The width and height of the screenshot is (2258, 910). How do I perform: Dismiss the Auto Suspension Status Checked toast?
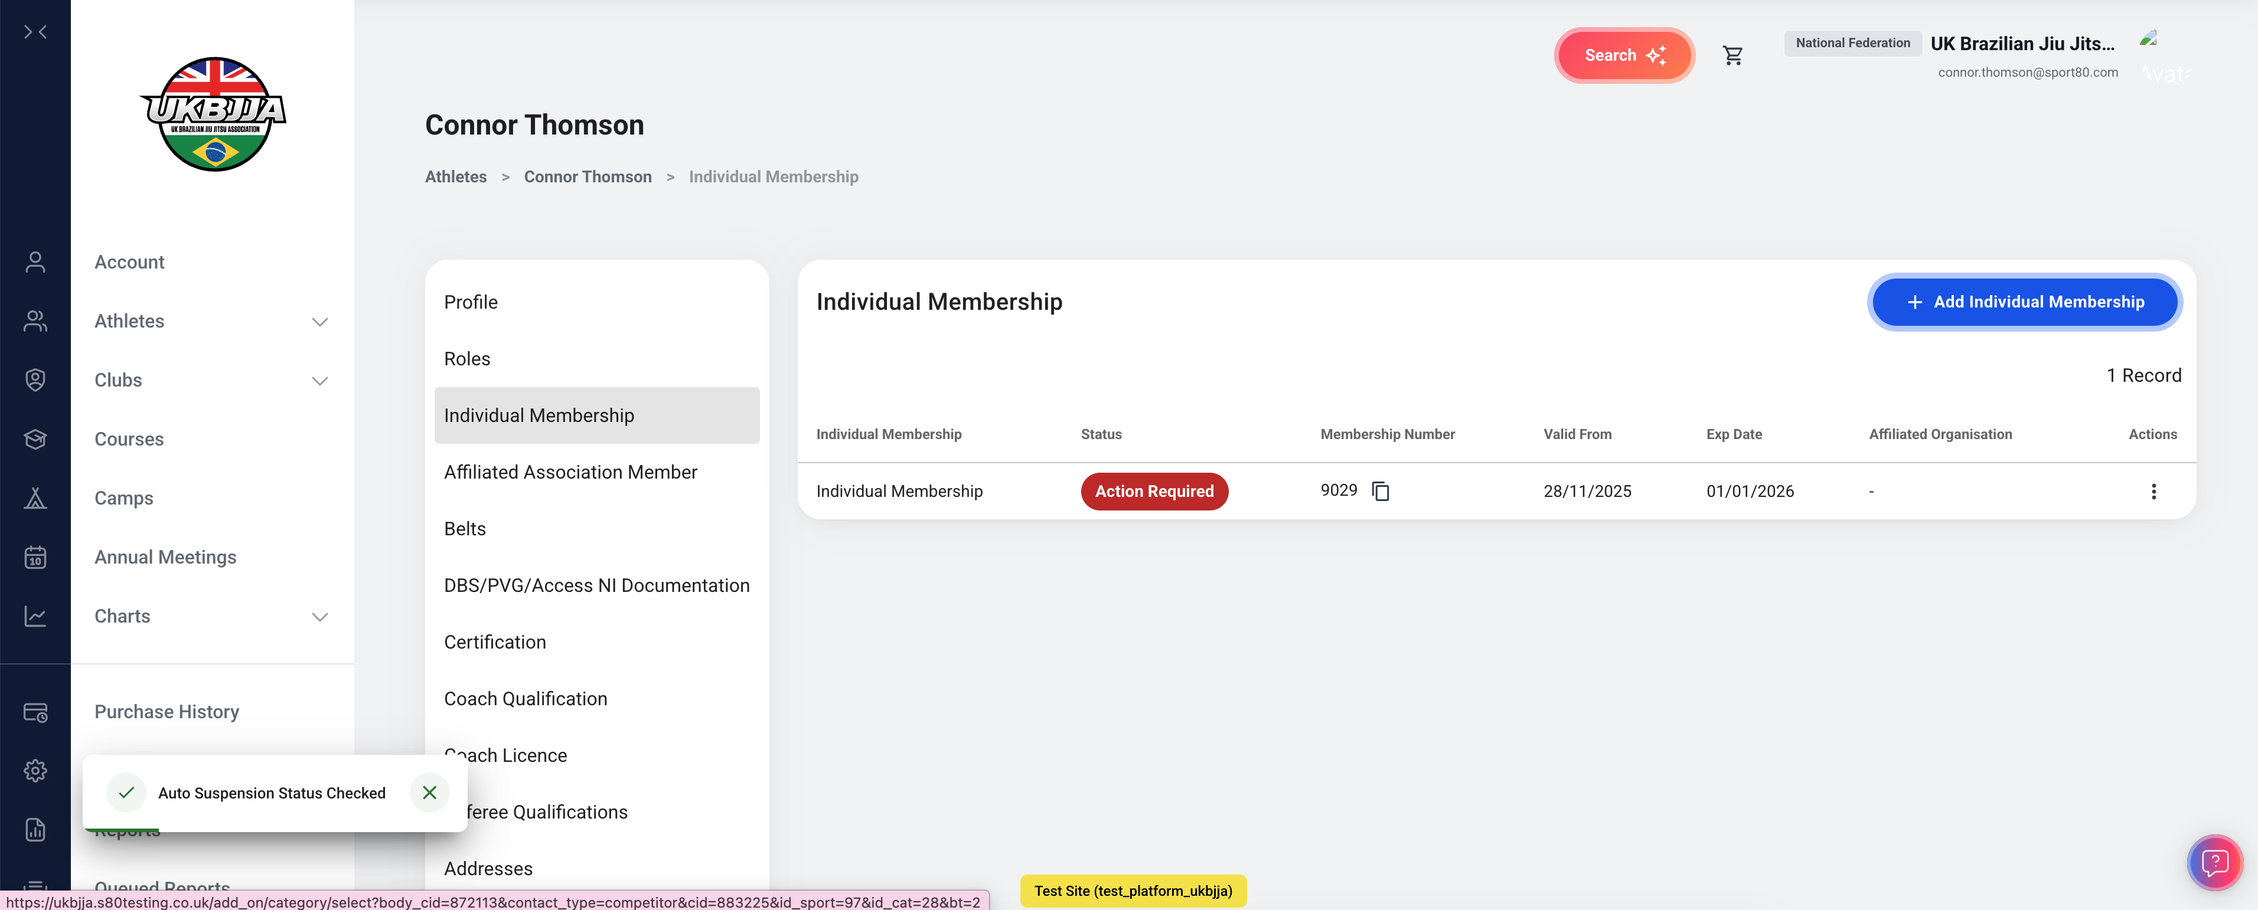(429, 793)
